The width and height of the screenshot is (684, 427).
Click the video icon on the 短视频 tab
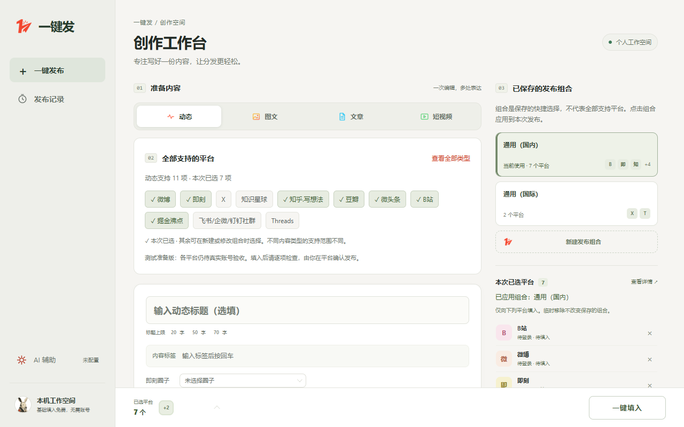[x=424, y=116]
